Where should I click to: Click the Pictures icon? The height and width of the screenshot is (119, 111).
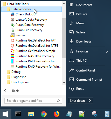click(x=72, y=14)
